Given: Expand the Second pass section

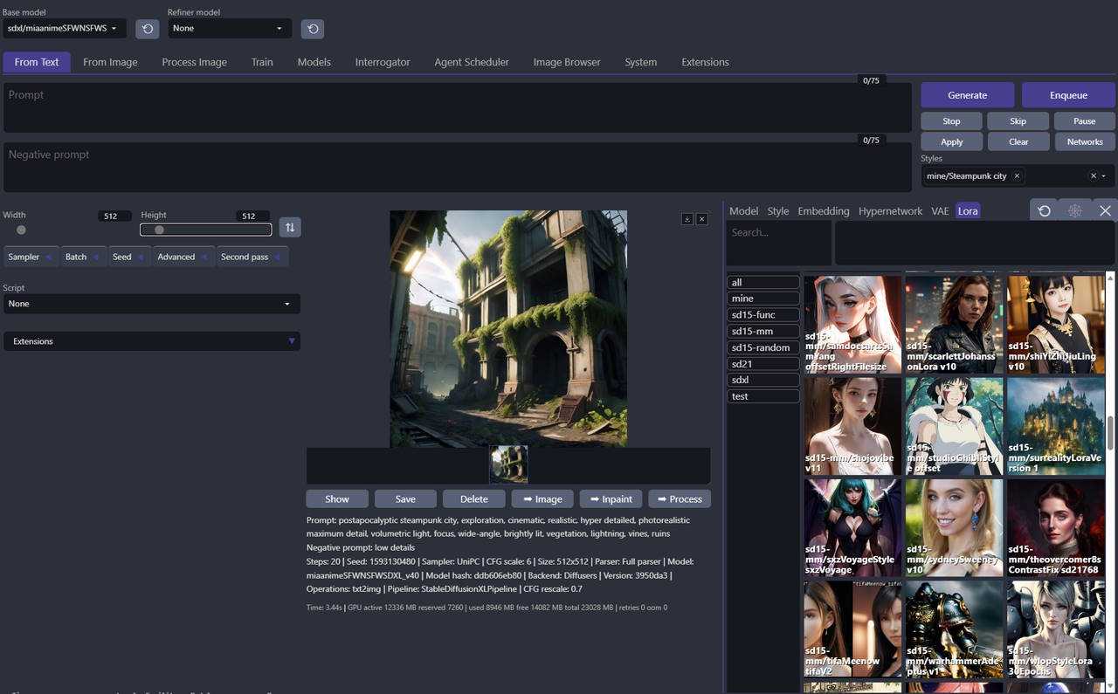Looking at the screenshot, I should pos(252,257).
